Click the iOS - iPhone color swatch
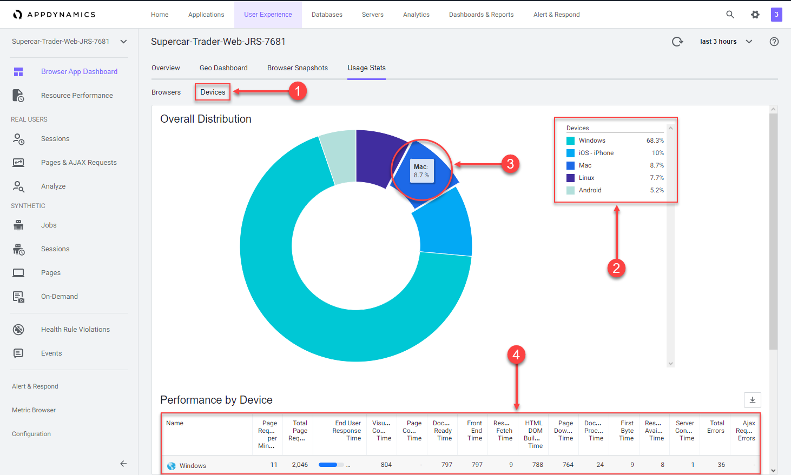Image resolution: width=791 pixels, height=475 pixels. (570, 153)
